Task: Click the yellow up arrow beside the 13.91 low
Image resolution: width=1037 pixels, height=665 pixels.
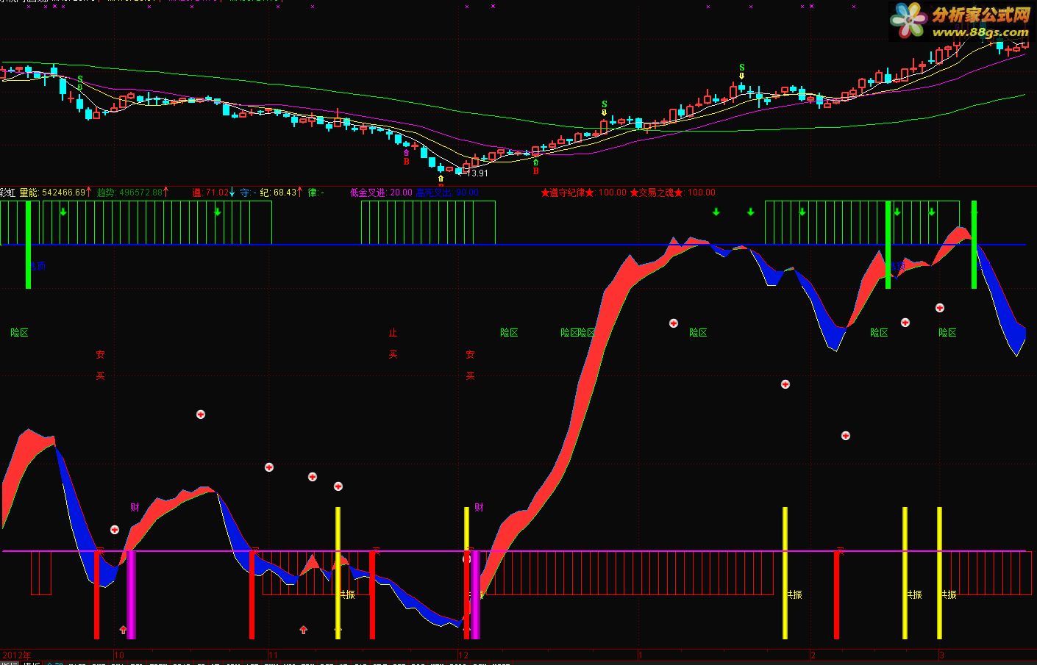Action: [441, 178]
